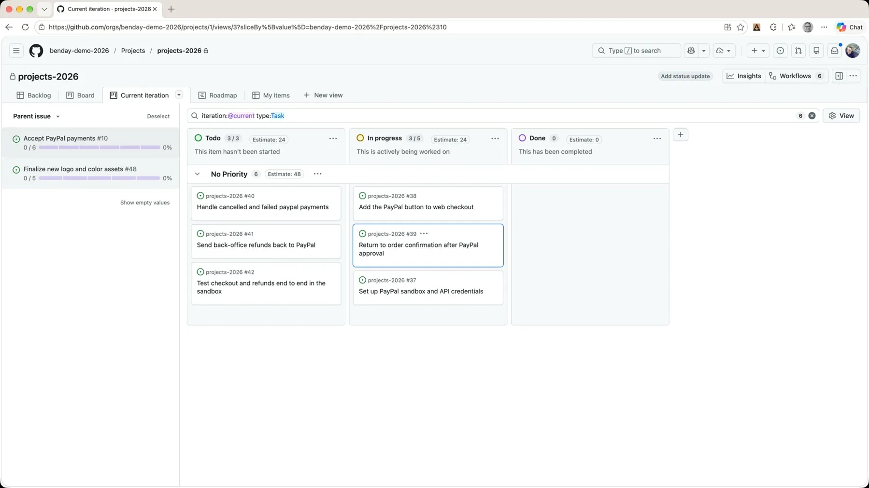Click the GitHub Octocat logo

pyautogui.click(x=36, y=51)
